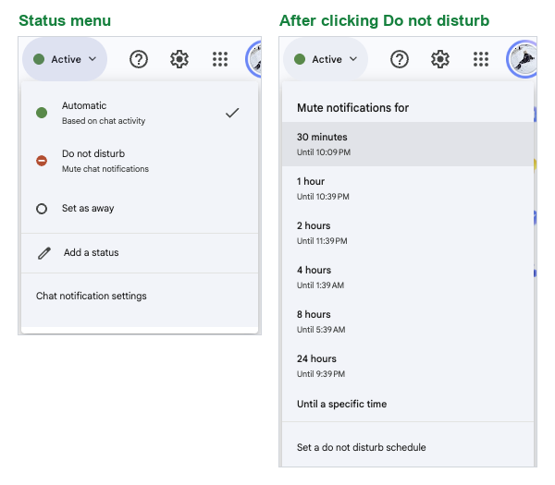The image size is (555, 485).
Task: Click the 'Until 11:39 PM' text
Action: pyautogui.click(x=322, y=241)
